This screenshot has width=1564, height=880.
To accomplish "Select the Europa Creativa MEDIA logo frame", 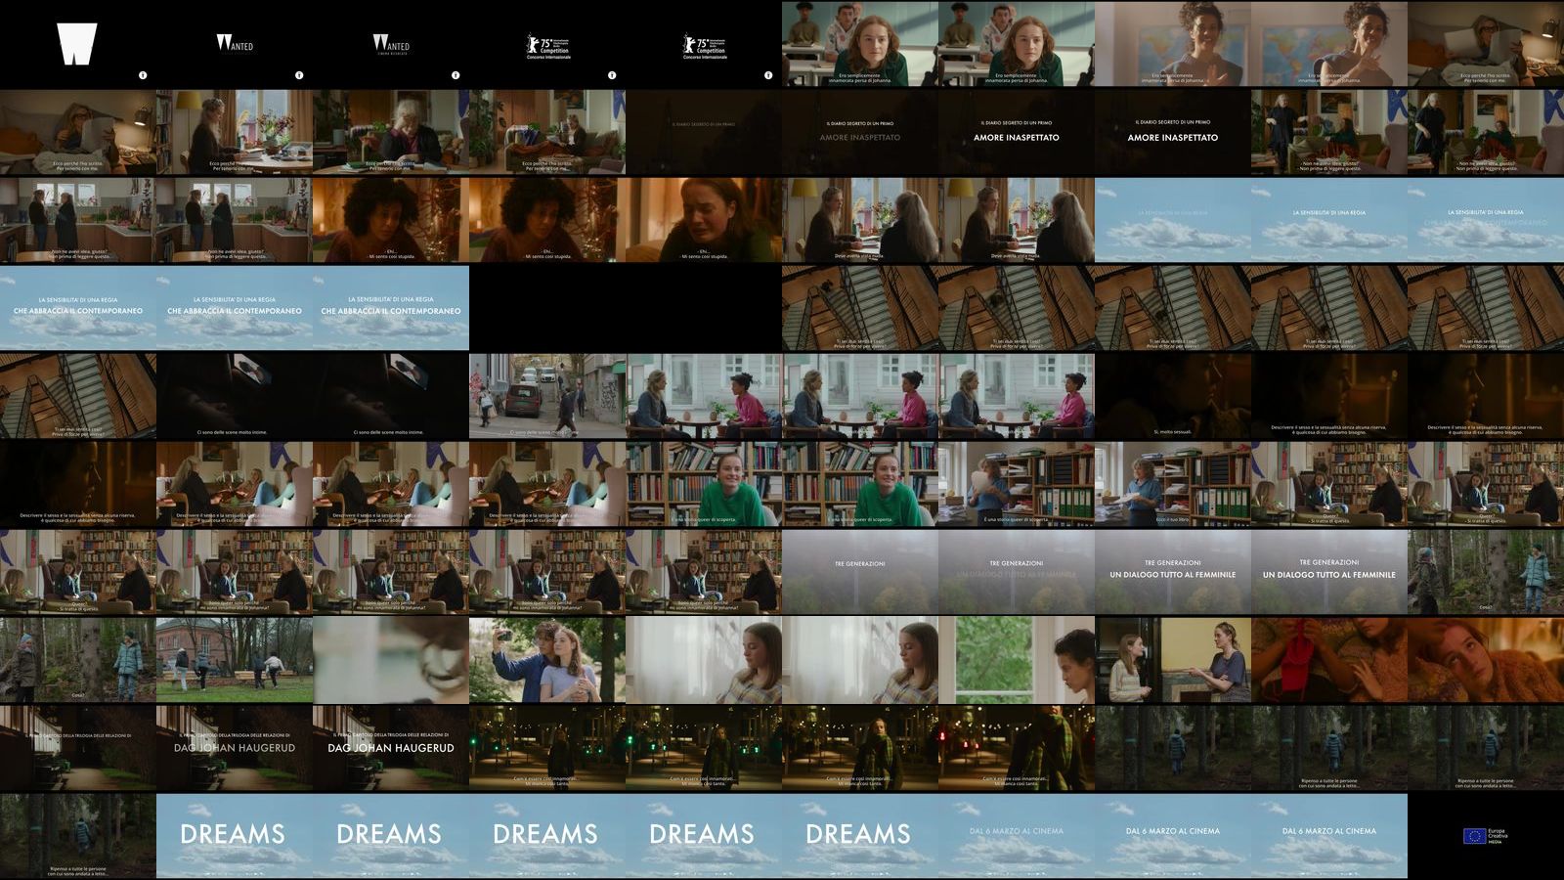I will click(1486, 836).
